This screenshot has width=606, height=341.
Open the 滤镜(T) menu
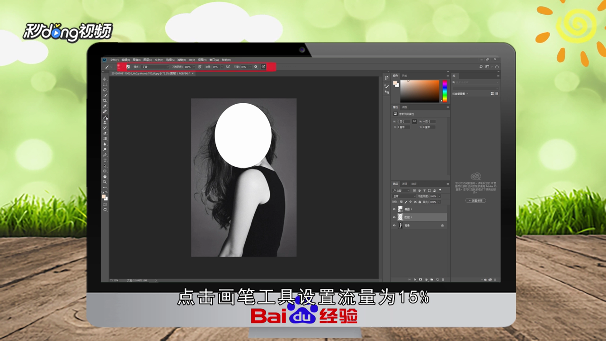pos(181,60)
